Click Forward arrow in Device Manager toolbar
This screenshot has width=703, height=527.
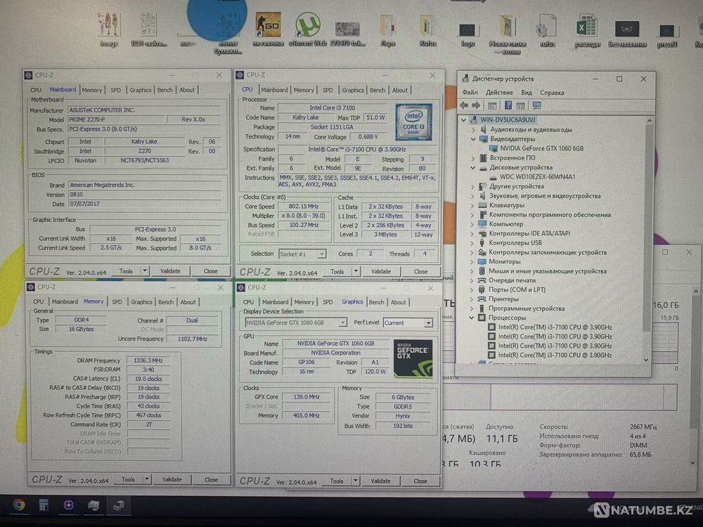tap(476, 105)
